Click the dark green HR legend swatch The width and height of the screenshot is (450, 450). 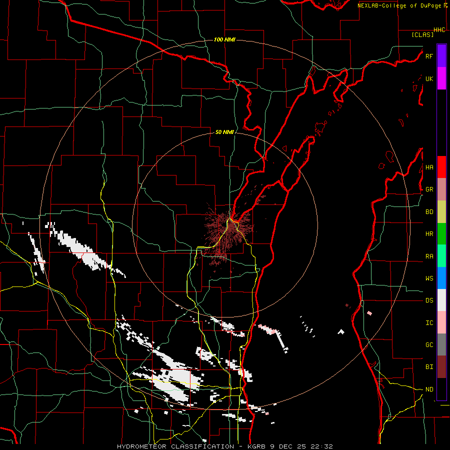(x=441, y=233)
